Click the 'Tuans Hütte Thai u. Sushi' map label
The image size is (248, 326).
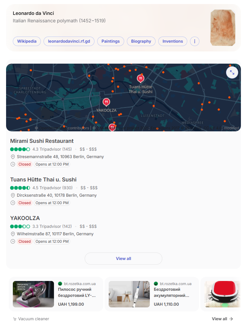[140, 89]
